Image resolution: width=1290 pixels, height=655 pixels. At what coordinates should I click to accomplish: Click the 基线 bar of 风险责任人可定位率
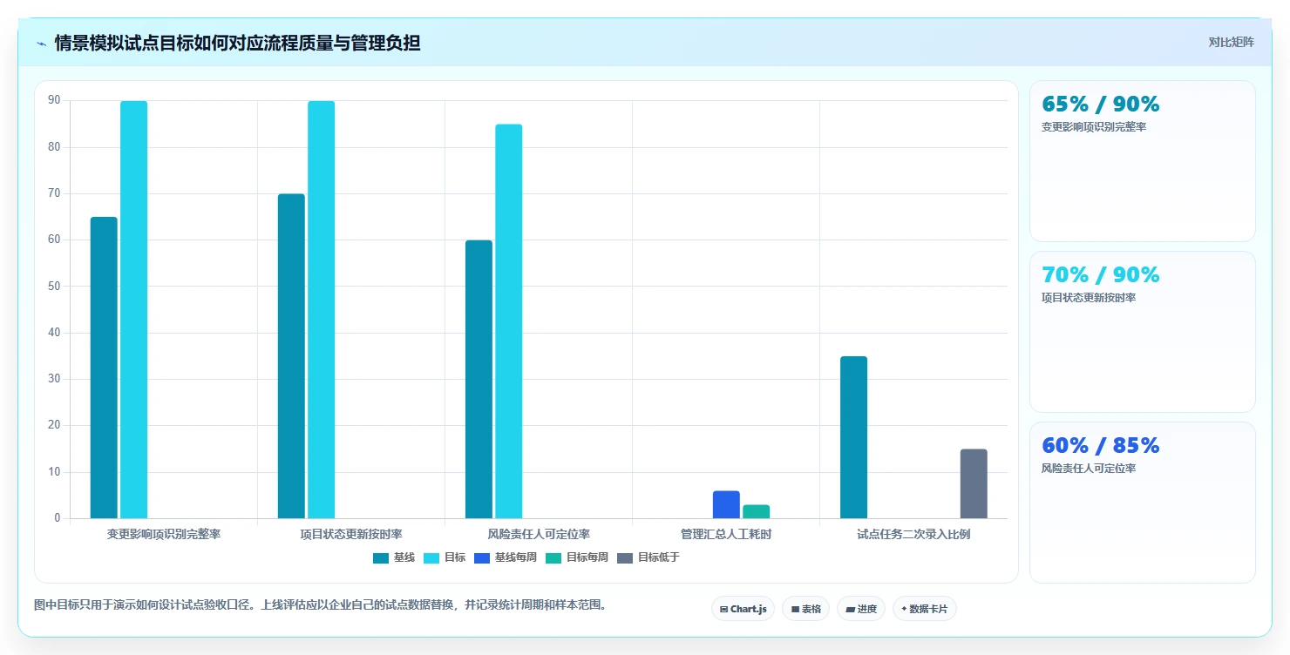click(x=479, y=380)
